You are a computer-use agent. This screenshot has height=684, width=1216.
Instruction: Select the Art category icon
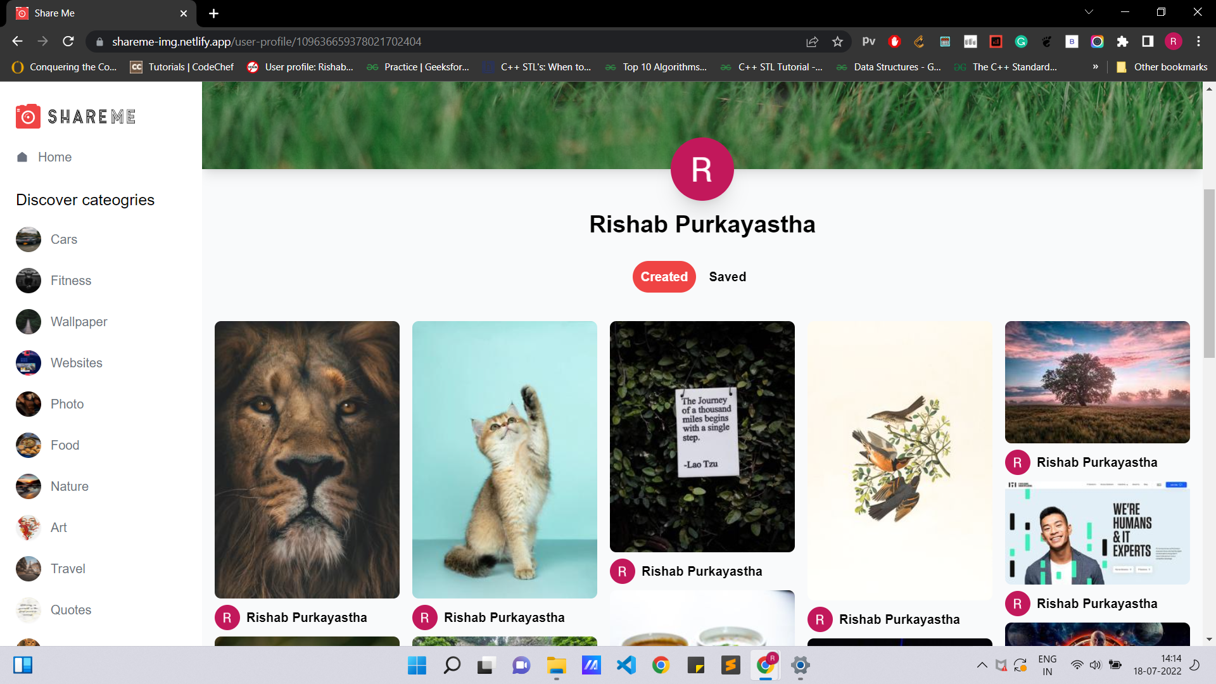point(28,528)
